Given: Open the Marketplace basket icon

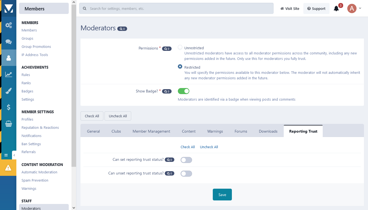Looking at the screenshot, I should 9,124.
